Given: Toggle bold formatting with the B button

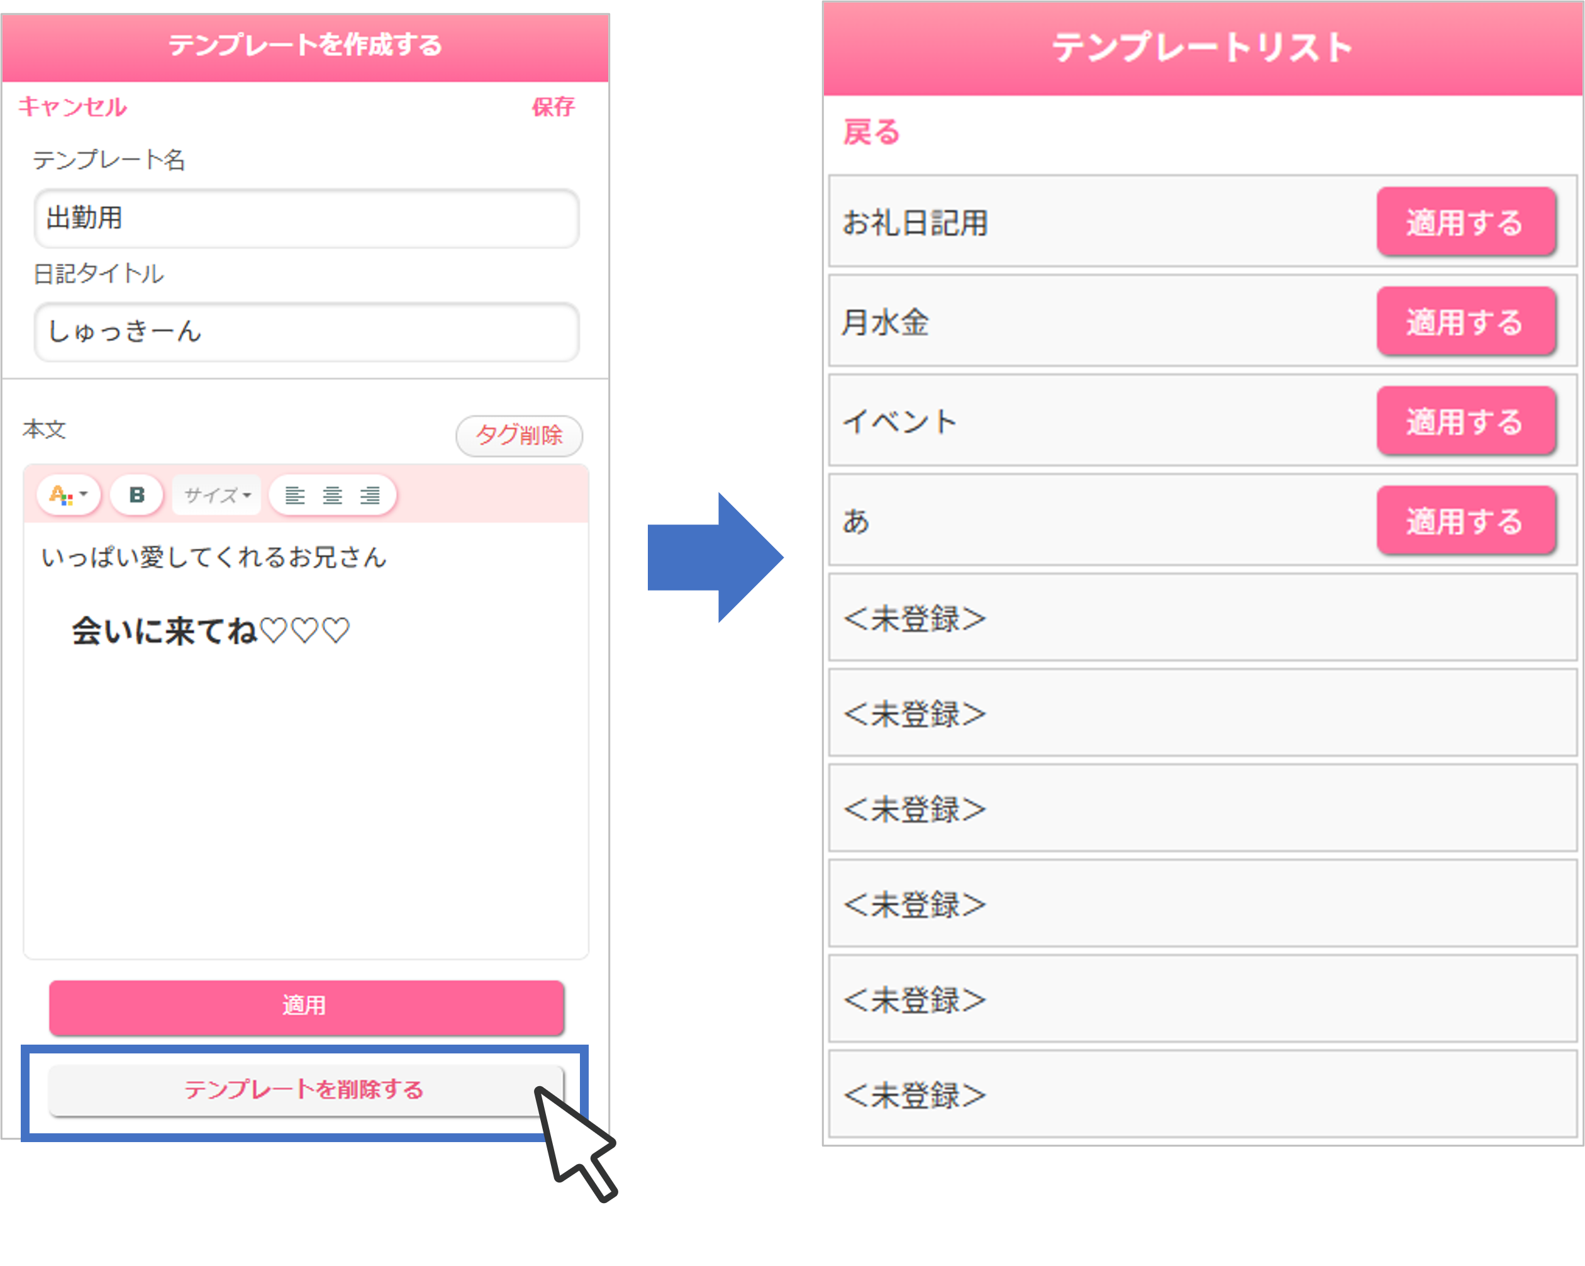Looking at the screenshot, I should pos(136,495).
